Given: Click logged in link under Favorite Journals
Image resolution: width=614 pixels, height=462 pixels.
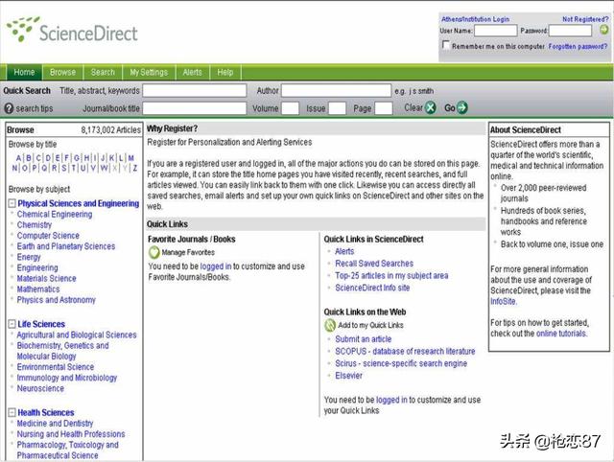Looking at the screenshot, I should (x=216, y=266).
